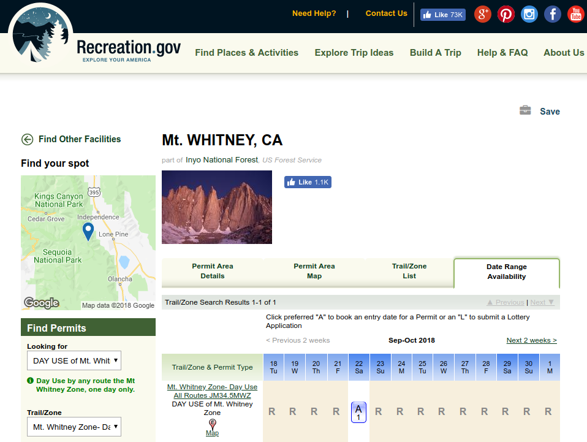587x442 pixels.
Task: Like Mt. Whitney with 1.1K button
Action: [x=308, y=182]
